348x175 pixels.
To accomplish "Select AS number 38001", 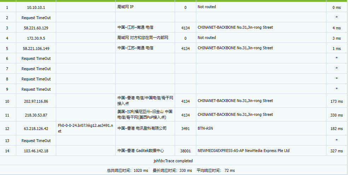I will (x=185, y=151).
